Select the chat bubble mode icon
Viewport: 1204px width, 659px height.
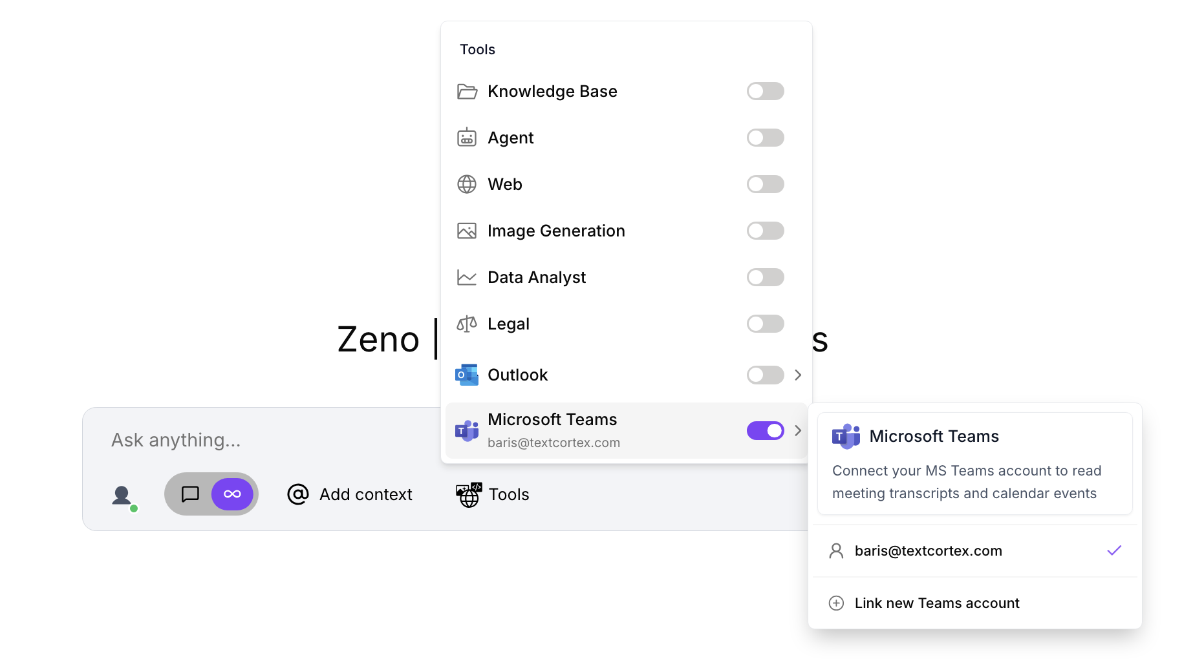coord(190,494)
